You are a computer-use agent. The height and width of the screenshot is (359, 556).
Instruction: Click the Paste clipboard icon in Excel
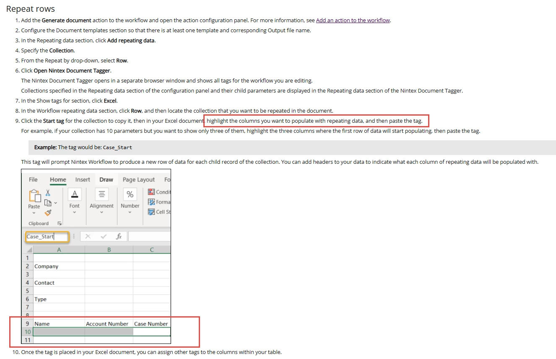pyautogui.click(x=34, y=196)
